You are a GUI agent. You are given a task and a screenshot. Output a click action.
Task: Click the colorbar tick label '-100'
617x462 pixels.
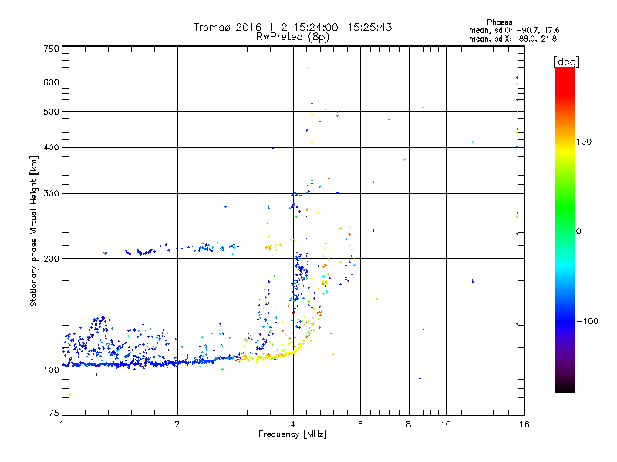pyautogui.click(x=587, y=321)
